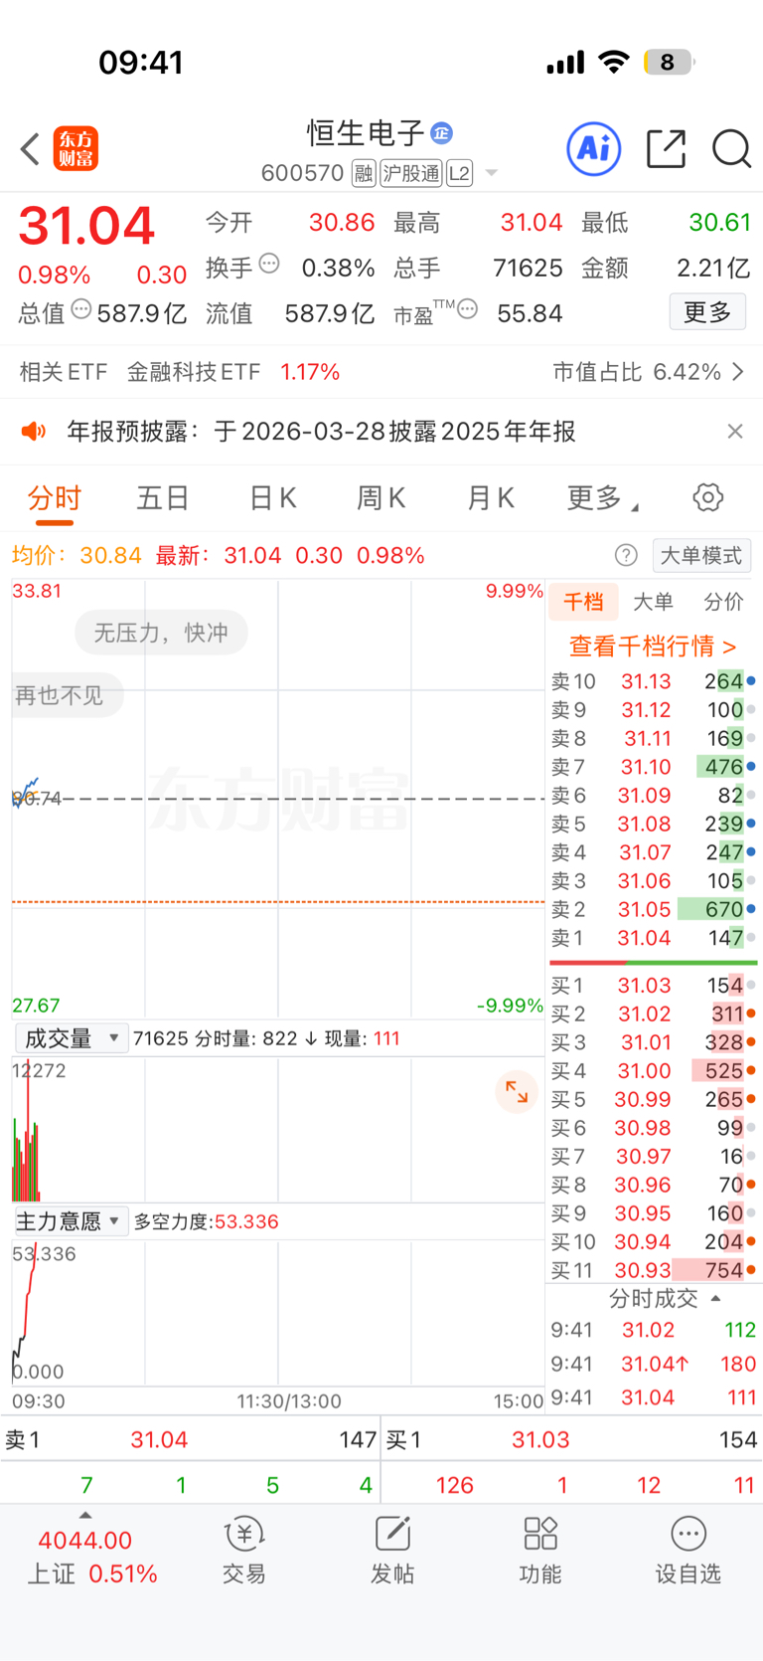Tap the info icon beside 市盈TTM
Viewport: 763px width, 1661px height.
click(x=468, y=309)
